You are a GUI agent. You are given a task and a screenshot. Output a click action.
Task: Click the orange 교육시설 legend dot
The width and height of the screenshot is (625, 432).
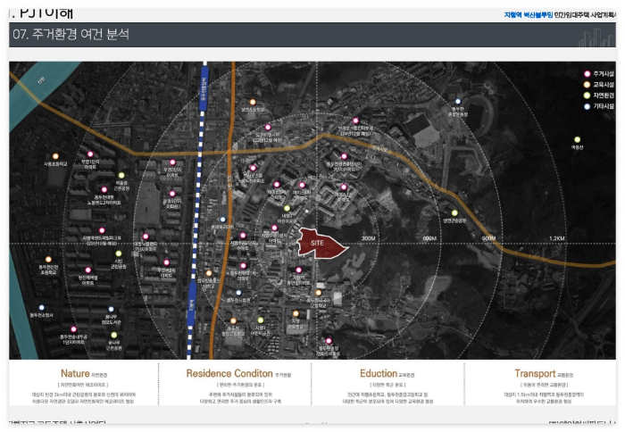tap(587, 85)
